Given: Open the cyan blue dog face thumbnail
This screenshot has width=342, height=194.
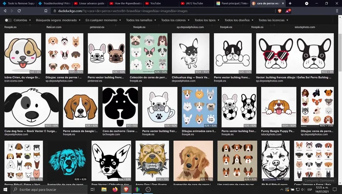Looking at the screenshot, I should (x=67, y=161).
